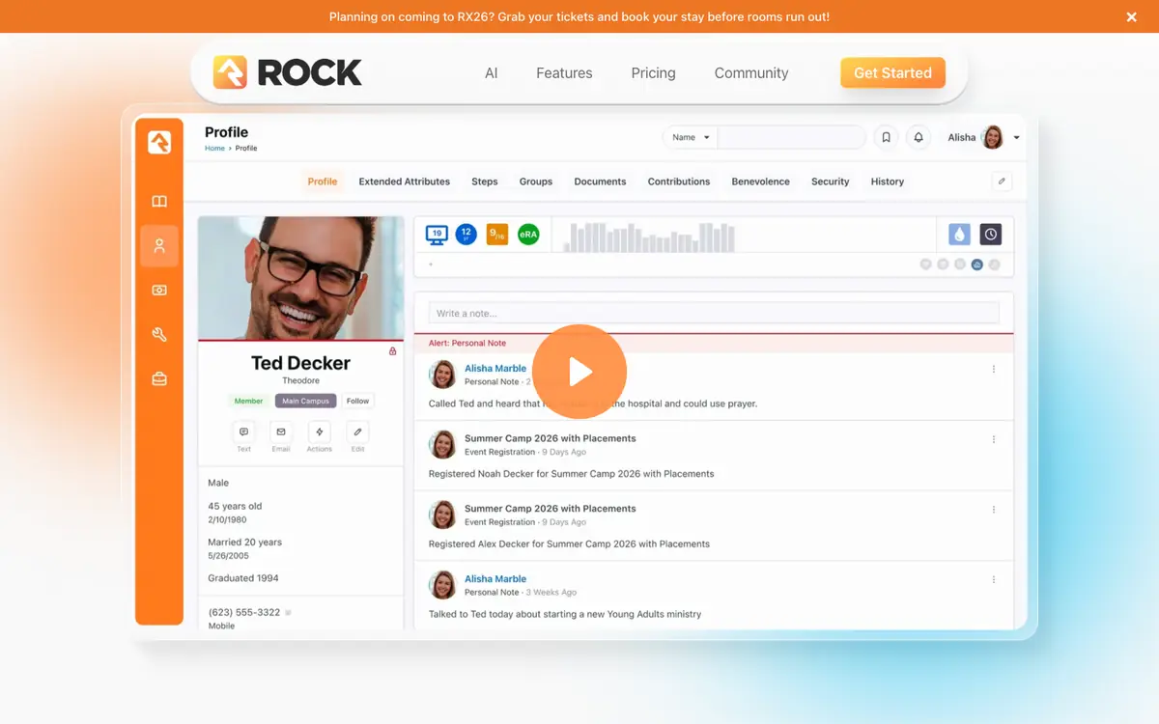Switch to the Documents tab
The image size is (1159, 724).
(x=600, y=181)
